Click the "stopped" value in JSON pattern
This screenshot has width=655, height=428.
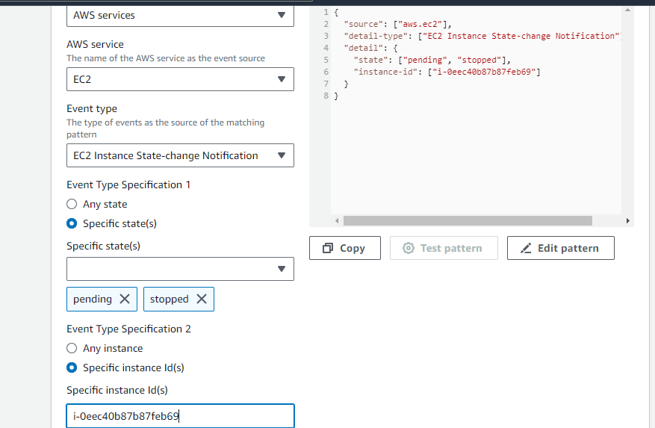[479, 60]
